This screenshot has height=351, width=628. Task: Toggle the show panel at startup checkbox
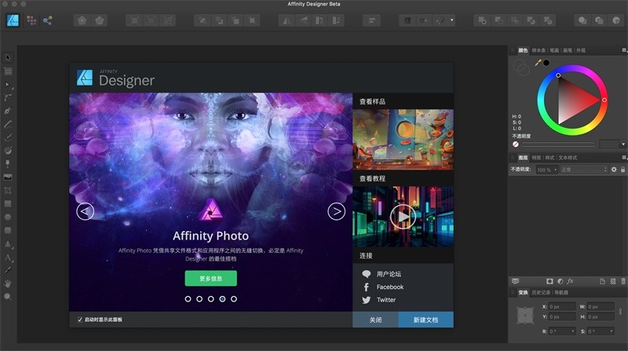[80, 320]
